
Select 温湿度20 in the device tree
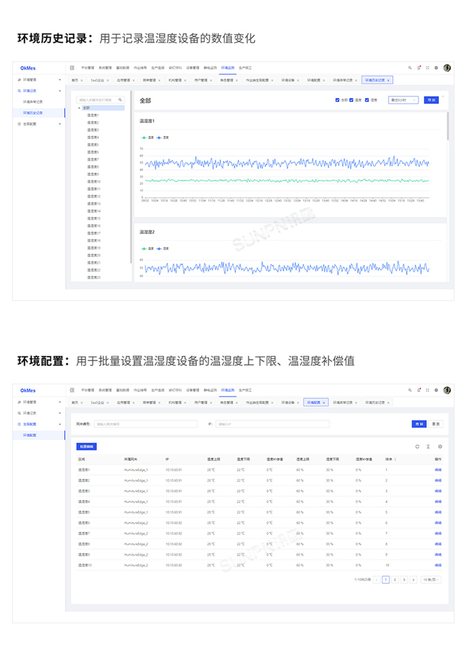point(94,255)
